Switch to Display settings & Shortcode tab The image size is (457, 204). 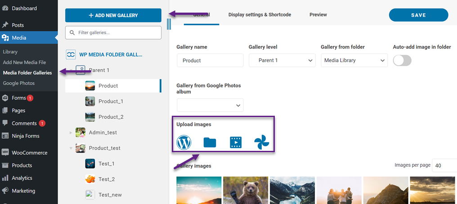pyautogui.click(x=260, y=15)
